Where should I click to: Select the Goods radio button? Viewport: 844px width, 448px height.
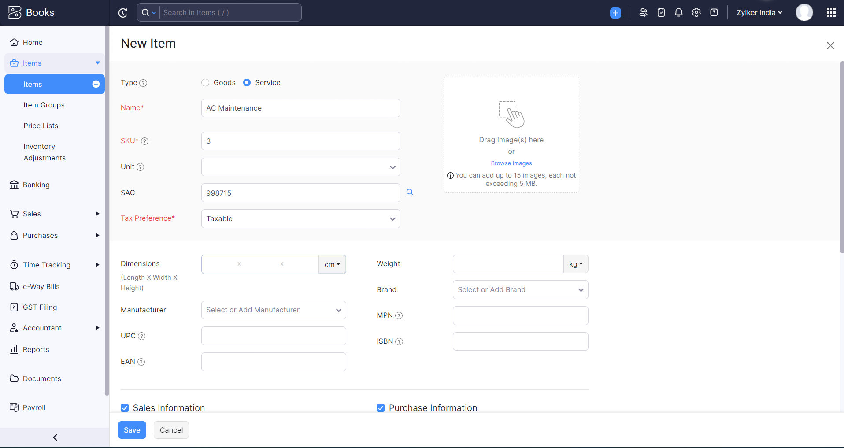tap(205, 82)
